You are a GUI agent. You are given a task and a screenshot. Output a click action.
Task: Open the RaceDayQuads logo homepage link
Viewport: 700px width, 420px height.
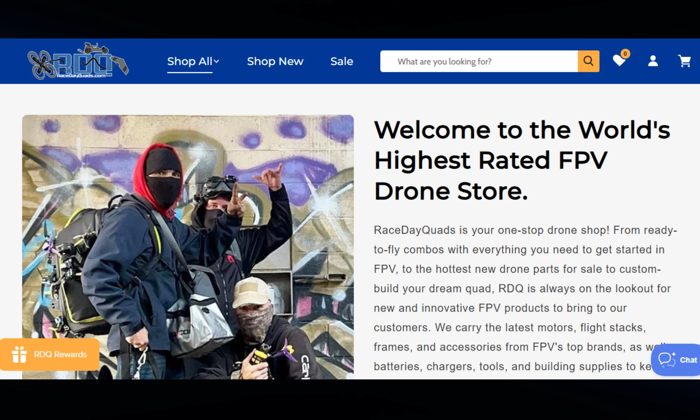(78, 61)
